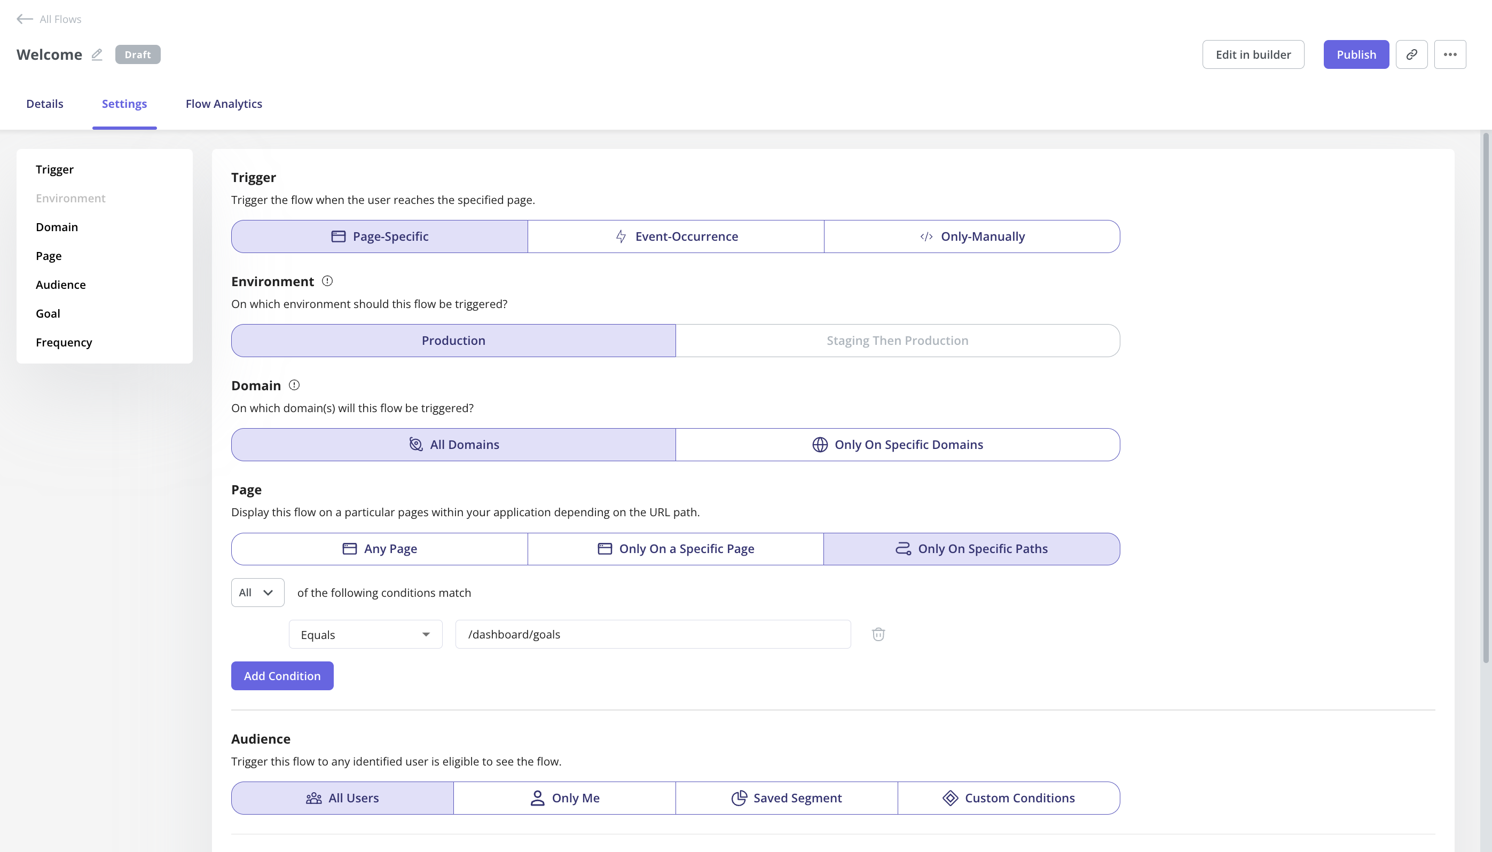This screenshot has width=1492, height=852.
Task: Click the /dashboard/goals path input field
Action: pos(652,634)
